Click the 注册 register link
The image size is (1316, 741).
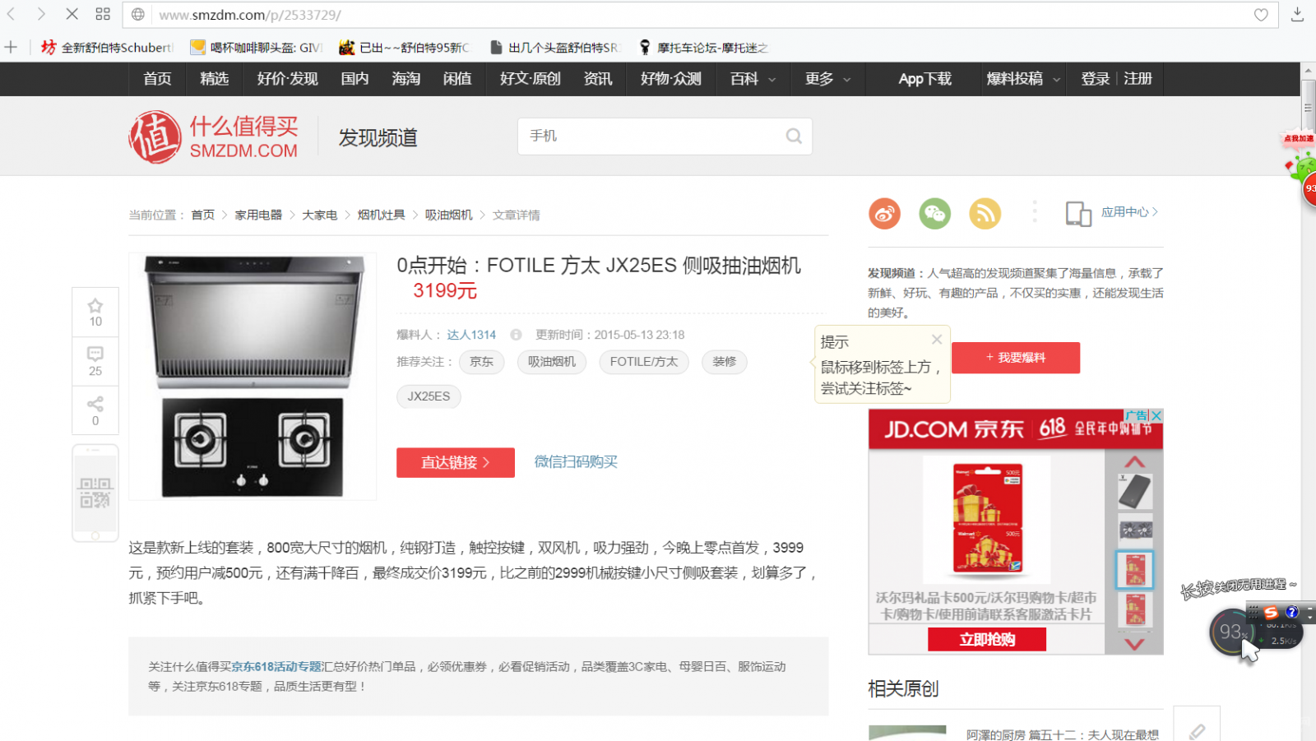[x=1138, y=79]
